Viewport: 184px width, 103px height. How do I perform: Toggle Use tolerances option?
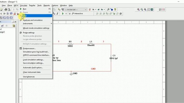click(36, 77)
